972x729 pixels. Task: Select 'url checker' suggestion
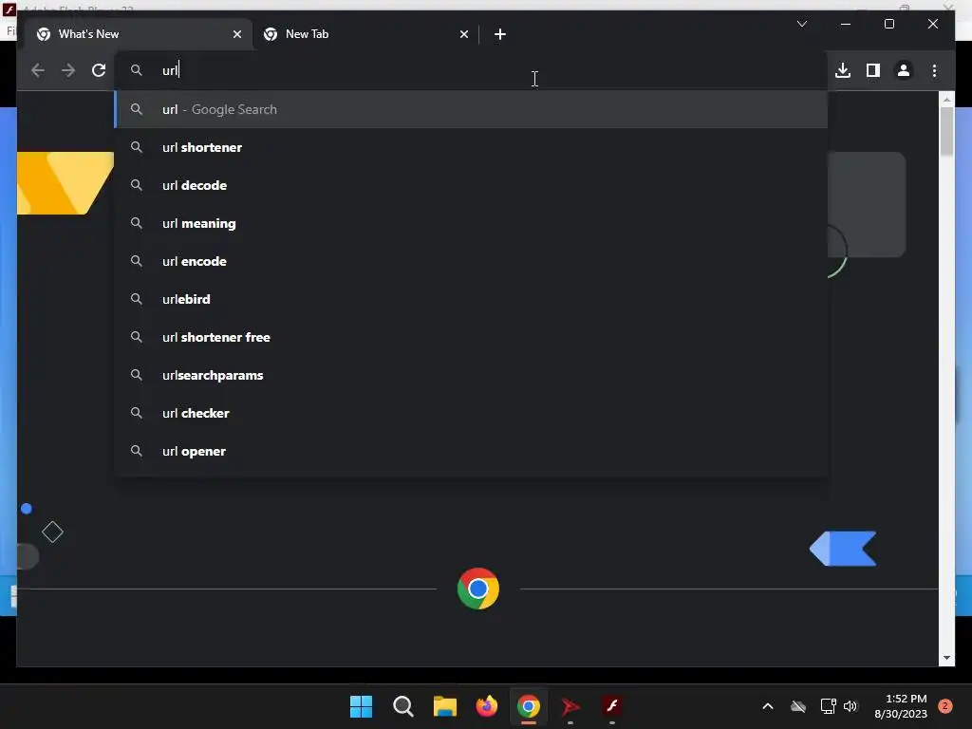click(471, 413)
